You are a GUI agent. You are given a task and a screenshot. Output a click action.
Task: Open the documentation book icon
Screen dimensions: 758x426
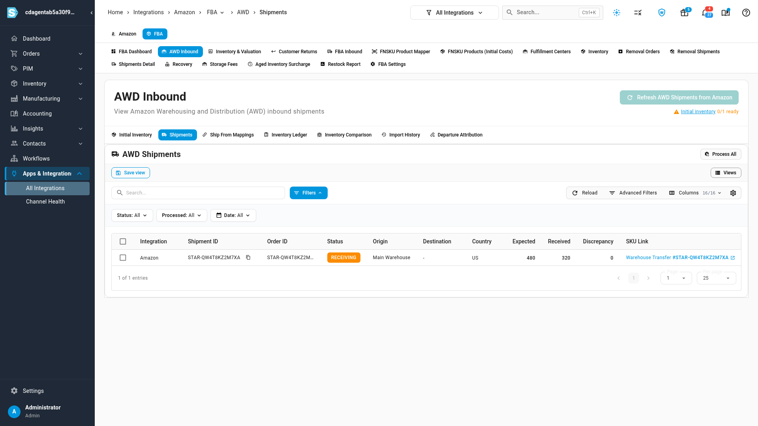click(x=726, y=13)
